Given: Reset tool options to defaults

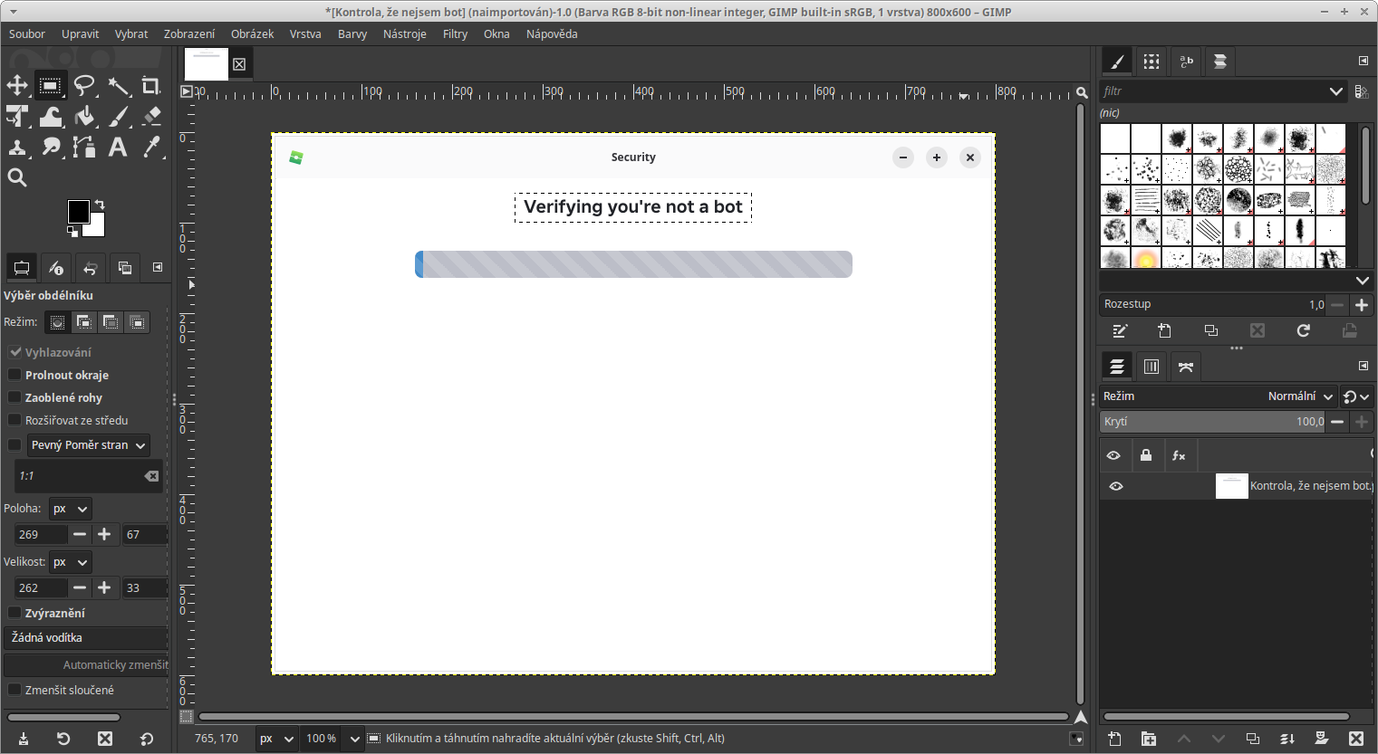Looking at the screenshot, I should coord(147,739).
